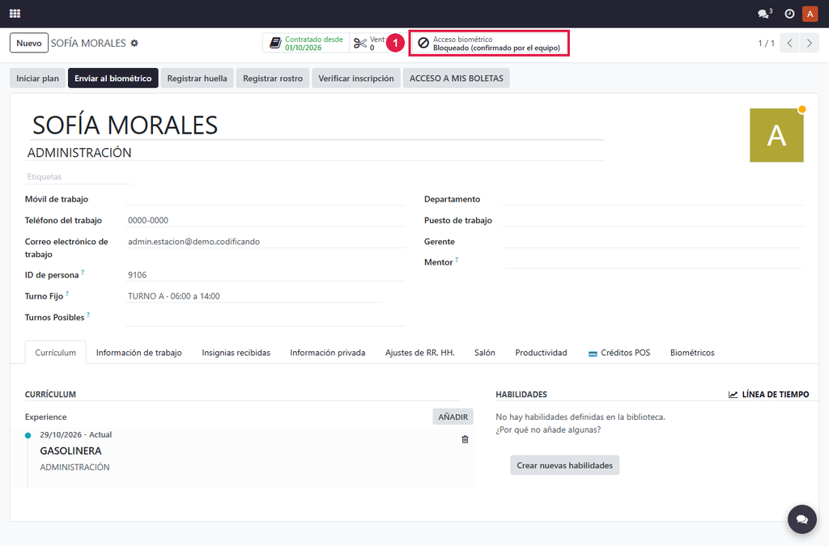The height and width of the screenshot is (546, 829).
Task: Click Iniciar plan
Action: (37, 78)
